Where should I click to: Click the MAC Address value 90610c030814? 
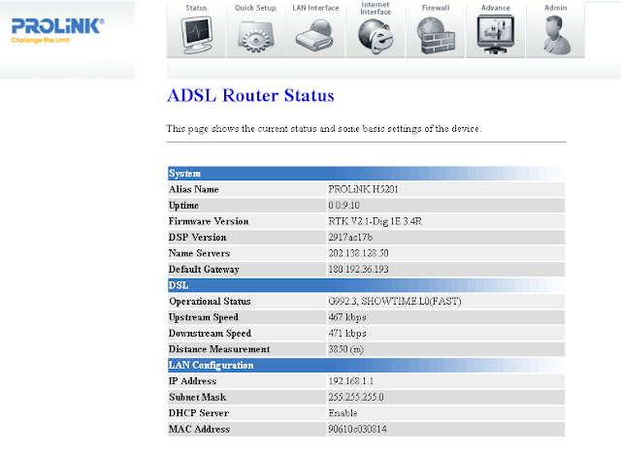[x=357, y=429]
